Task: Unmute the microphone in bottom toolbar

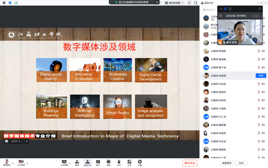Action: point(7,163)
